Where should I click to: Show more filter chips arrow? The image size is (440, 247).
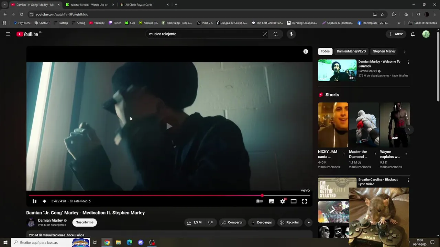click(405, 52)
